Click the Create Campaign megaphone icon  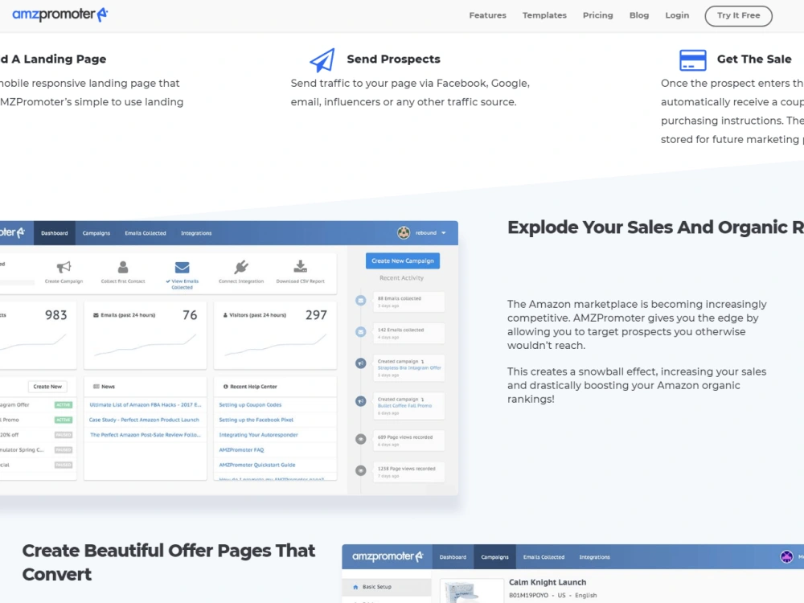[64, 267]
